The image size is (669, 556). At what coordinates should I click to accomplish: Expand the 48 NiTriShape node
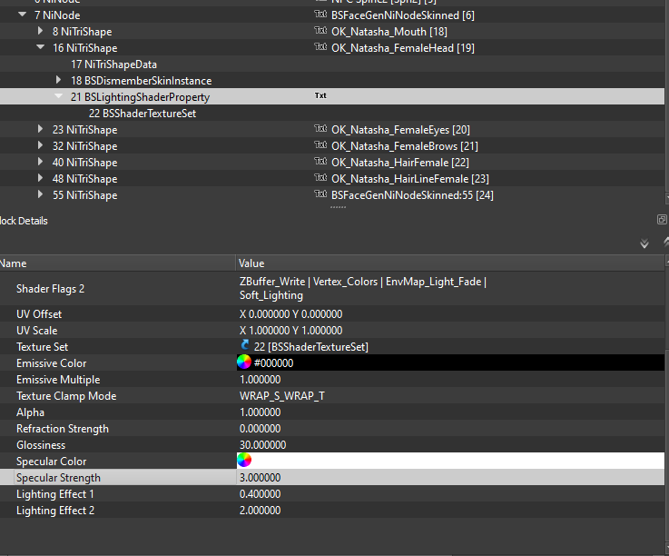click(x=40, y=178)
